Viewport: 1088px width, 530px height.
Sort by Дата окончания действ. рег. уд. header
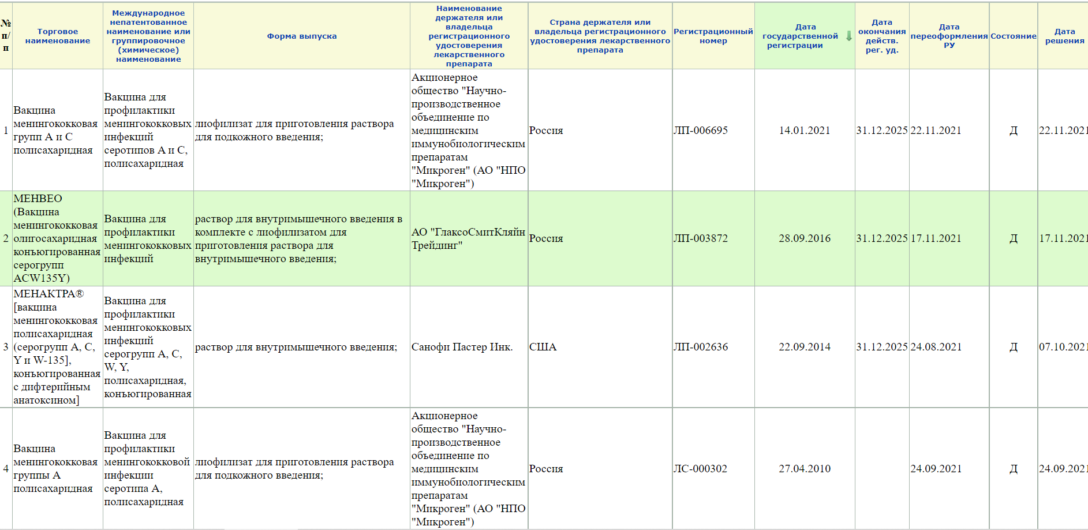(x=882, y=36)
